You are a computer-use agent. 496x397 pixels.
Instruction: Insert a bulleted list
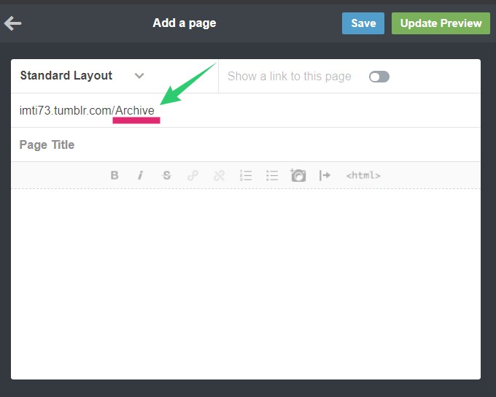[272, 175]
